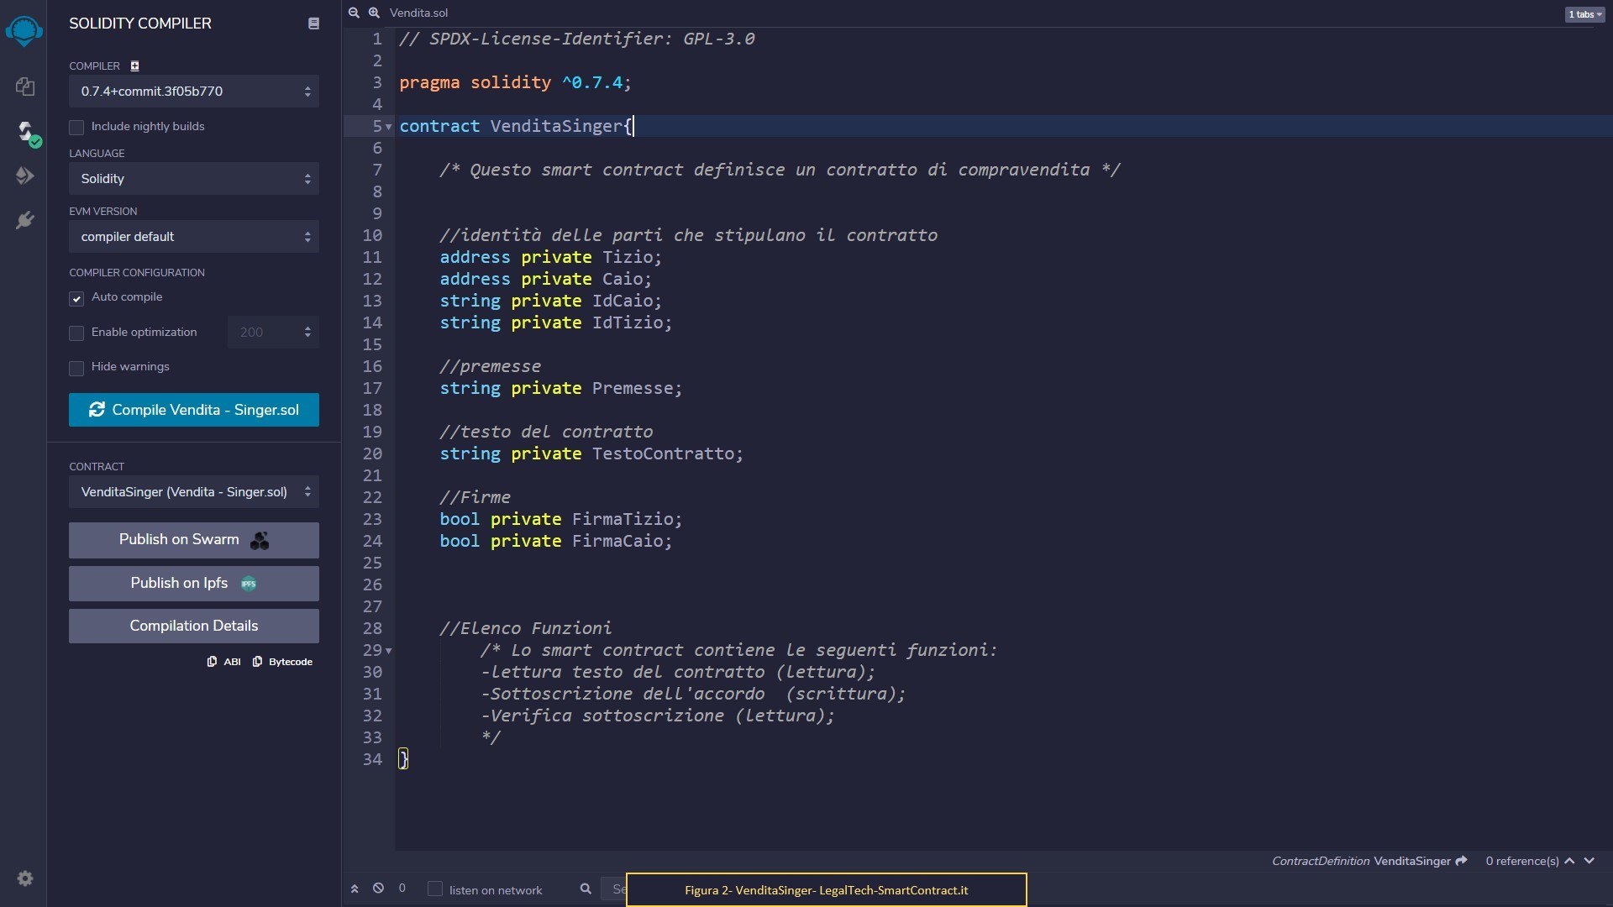Click the copy Bytecode icon
This screenshot has width=1613, height=907.
tap(257, 662)
